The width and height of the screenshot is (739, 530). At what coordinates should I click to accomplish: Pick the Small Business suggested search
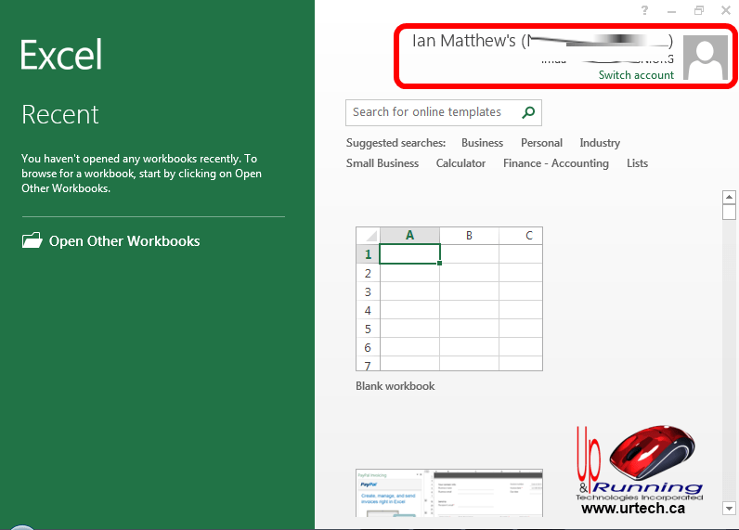(382, 163)
